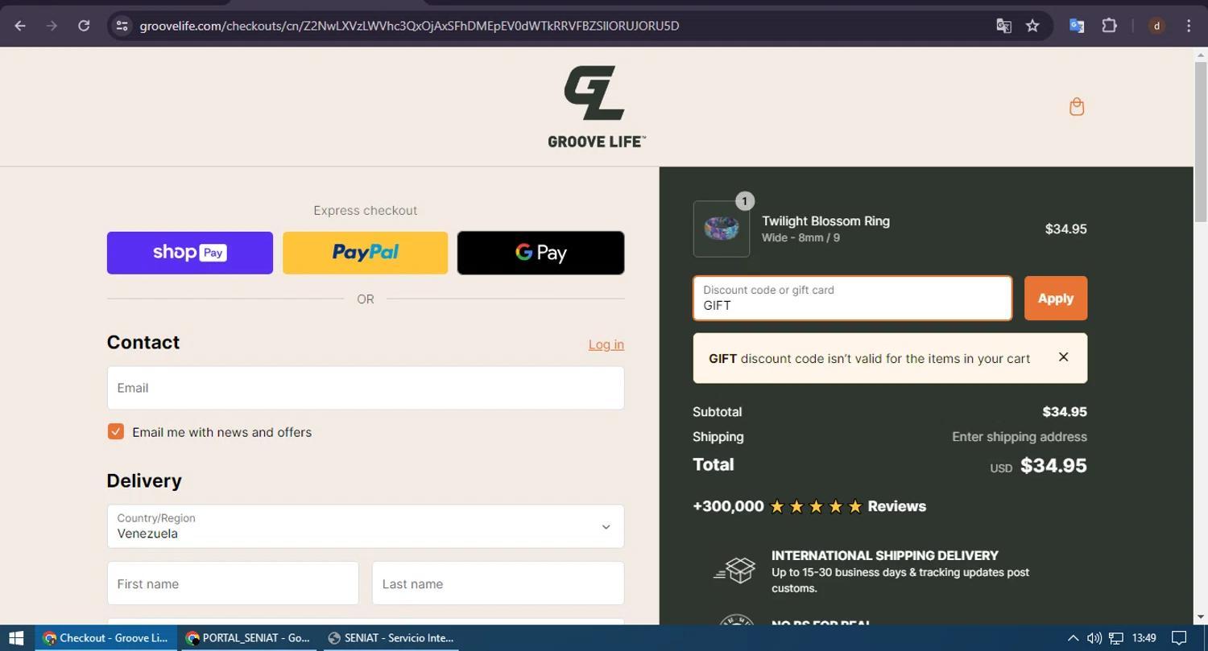The width and height of the screenshot is (1208, 651).
Task: Click the Enter shipping address text
Action: 1020,437
